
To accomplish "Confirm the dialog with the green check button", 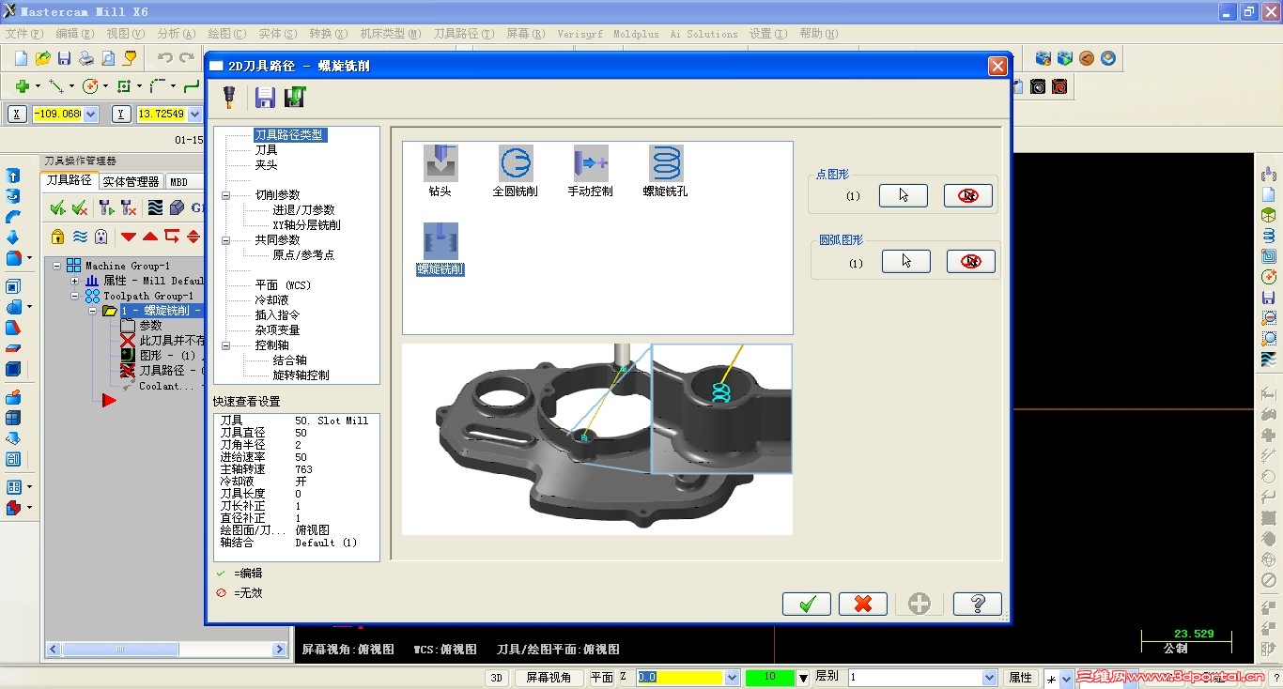I will tap(807, 604).
